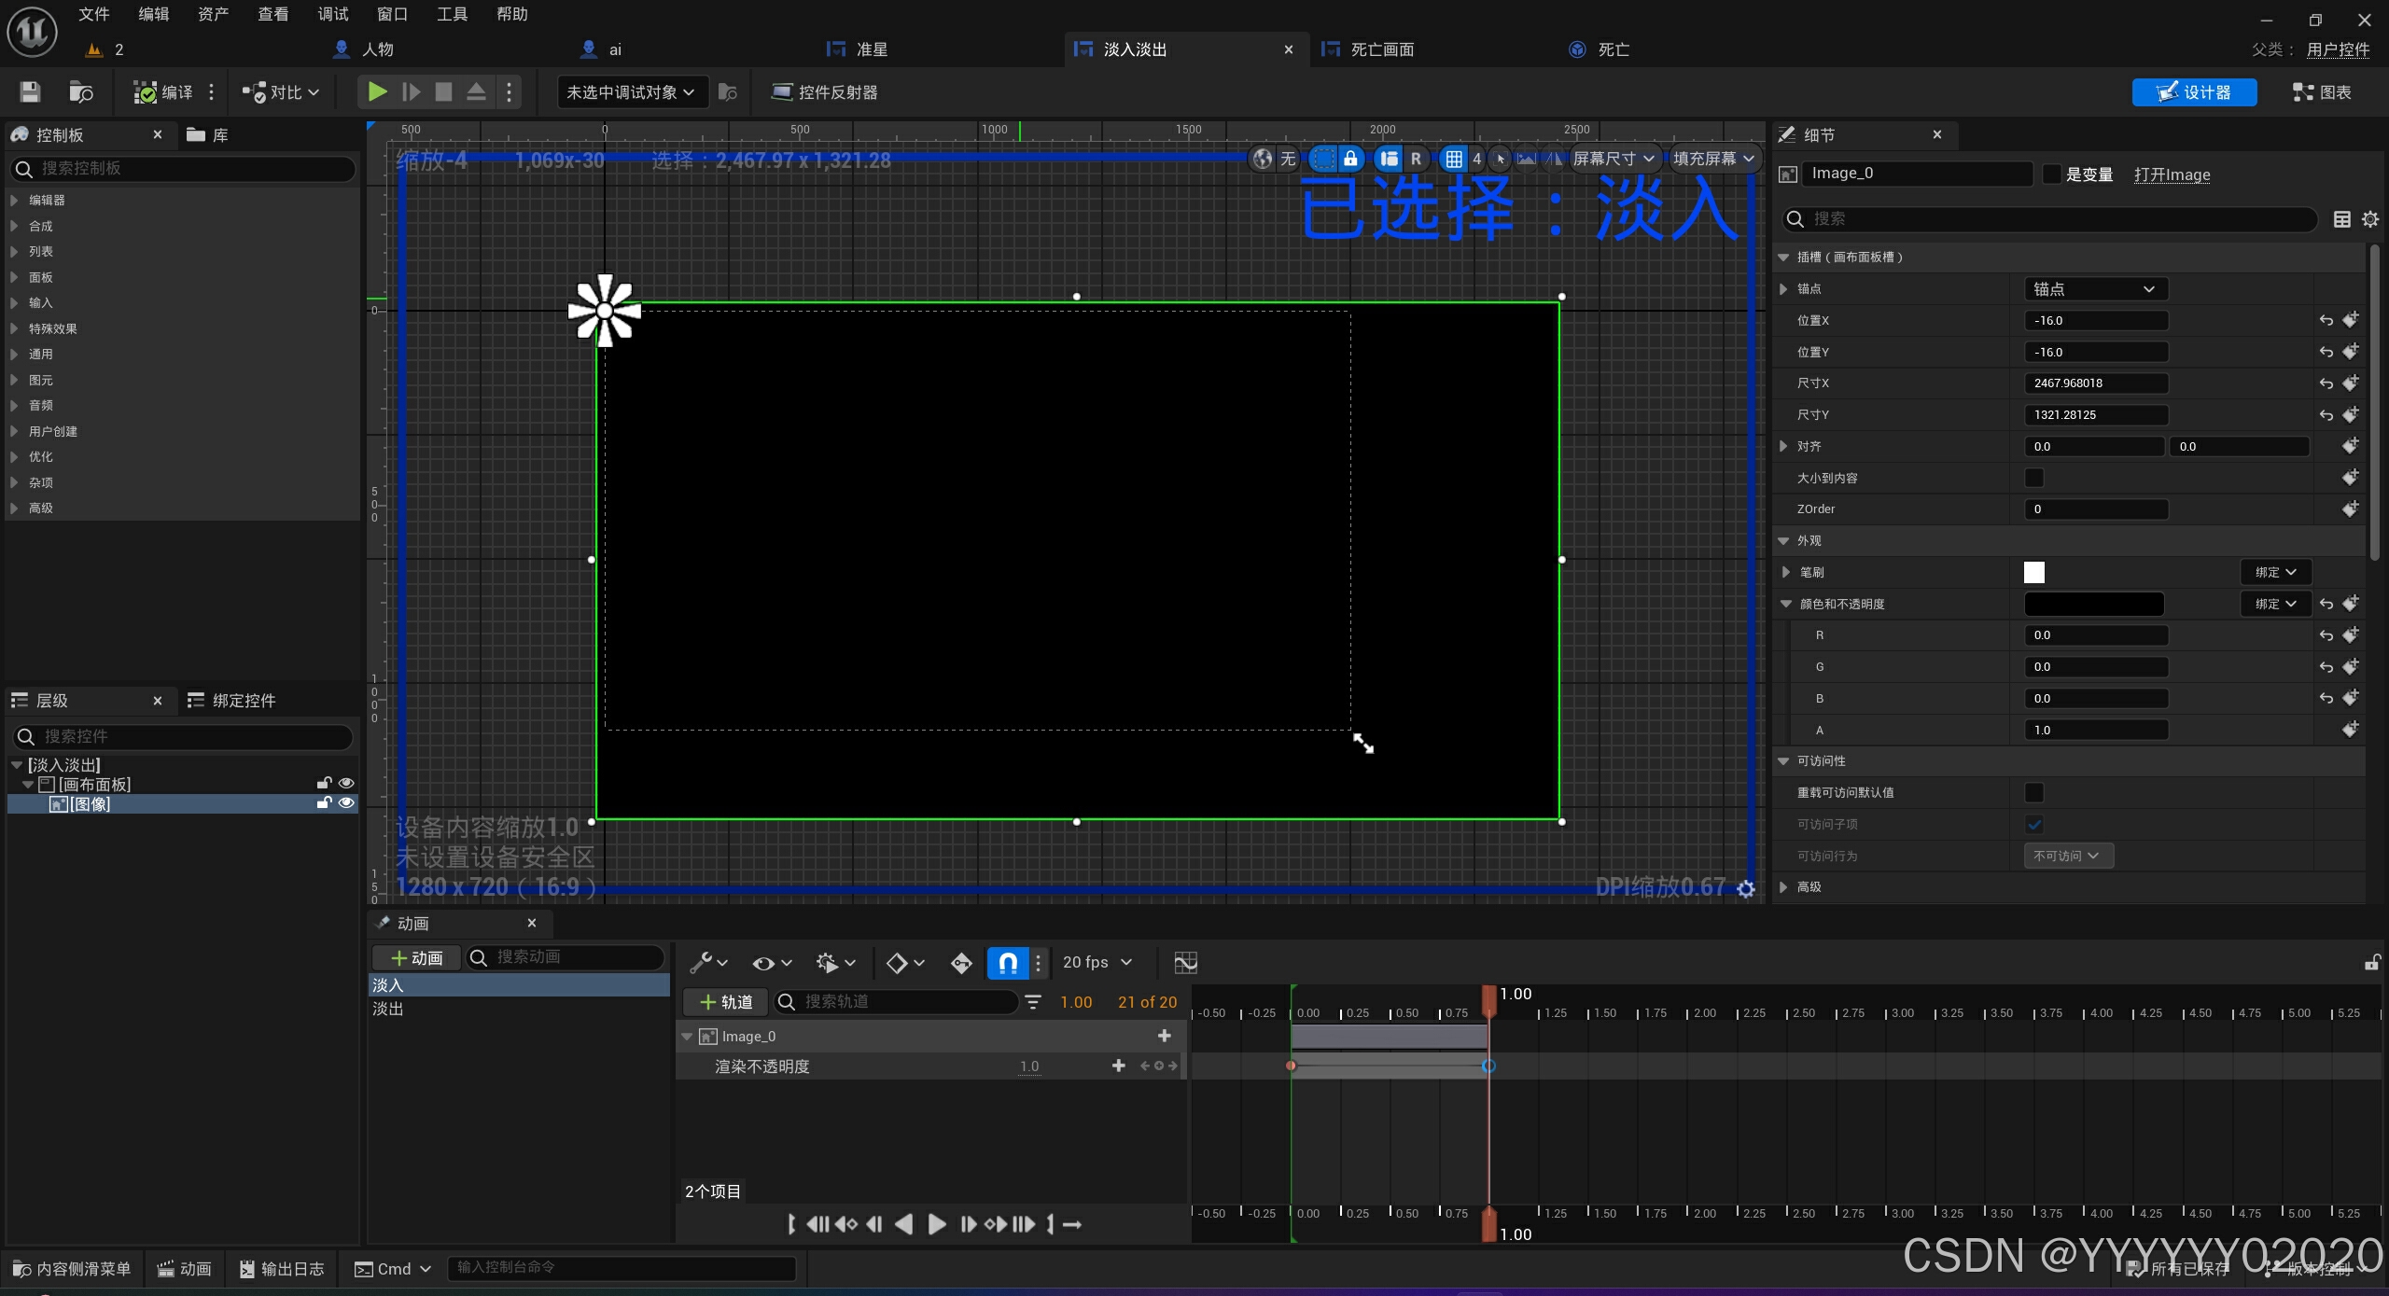Click the save asset floppy icon

pyautogui.click(x=30, y=91)
